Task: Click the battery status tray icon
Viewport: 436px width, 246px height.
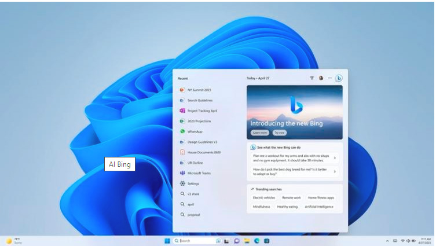Action: pos(413,241)
